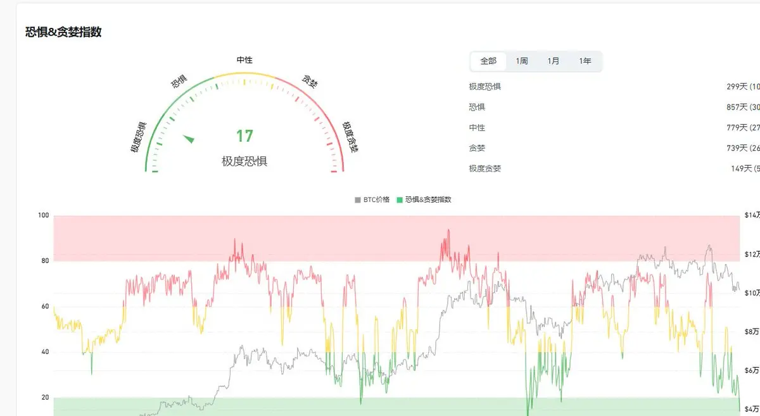Switch to the 1年 range tab
This screenshot has width=760, height=416.
click(x=585, y=61)
